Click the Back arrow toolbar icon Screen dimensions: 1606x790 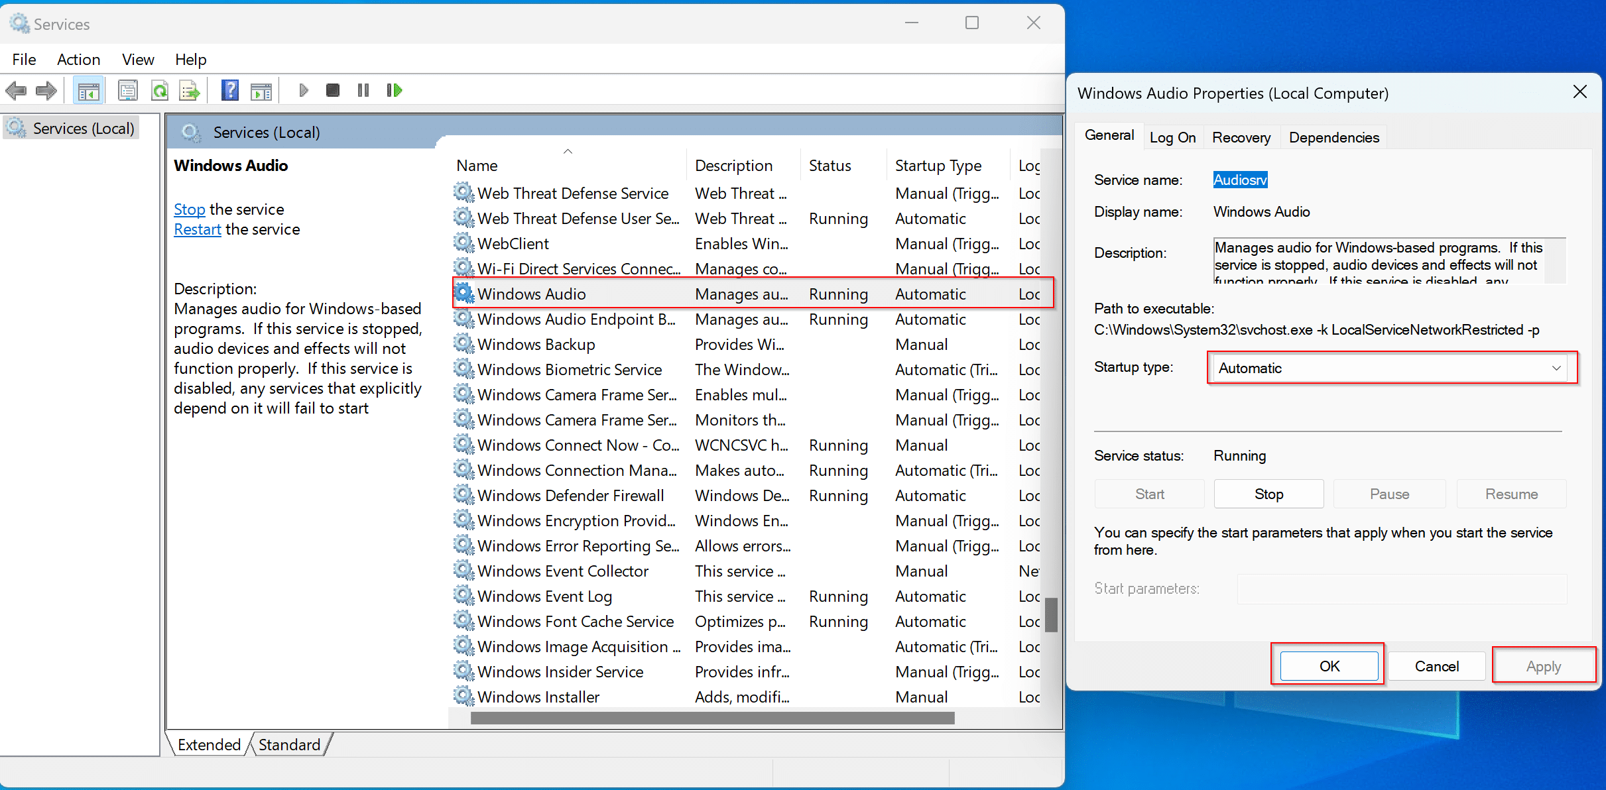coord(16,90)
